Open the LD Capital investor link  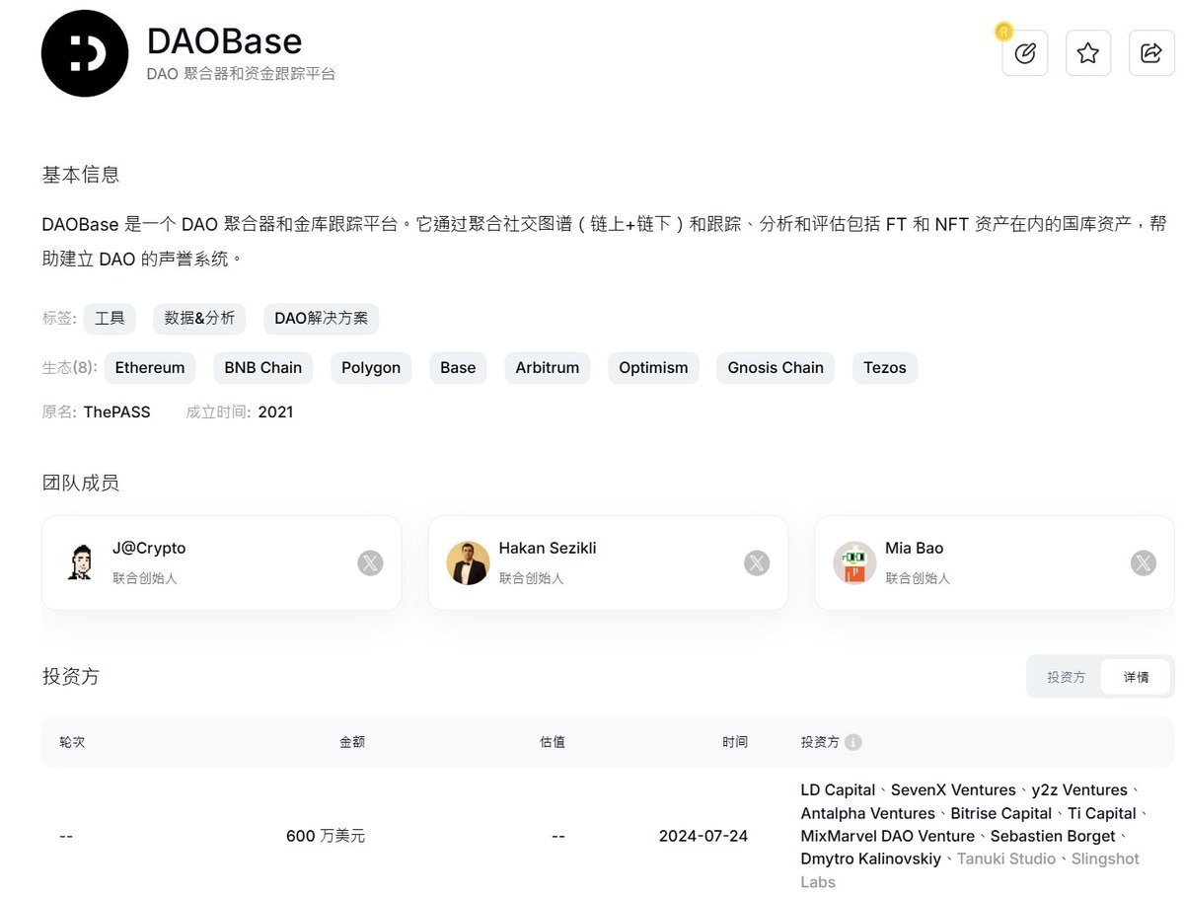[x=838, y=789]
